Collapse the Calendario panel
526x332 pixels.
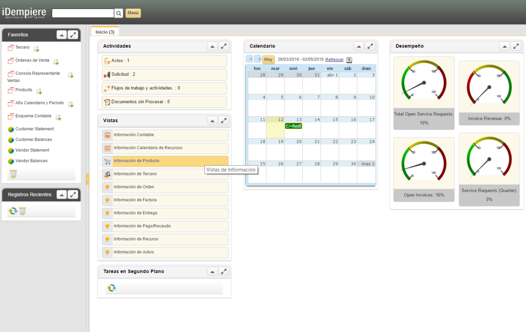[x=359, y=46]
